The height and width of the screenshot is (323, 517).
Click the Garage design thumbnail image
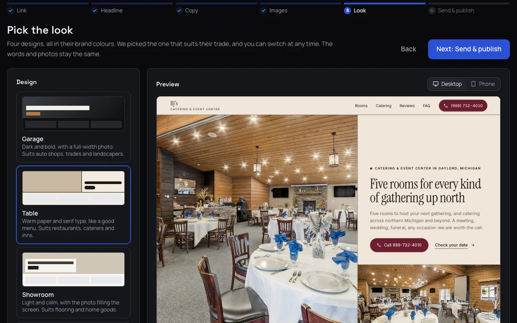pyautogui.click(x=73, y=113)
